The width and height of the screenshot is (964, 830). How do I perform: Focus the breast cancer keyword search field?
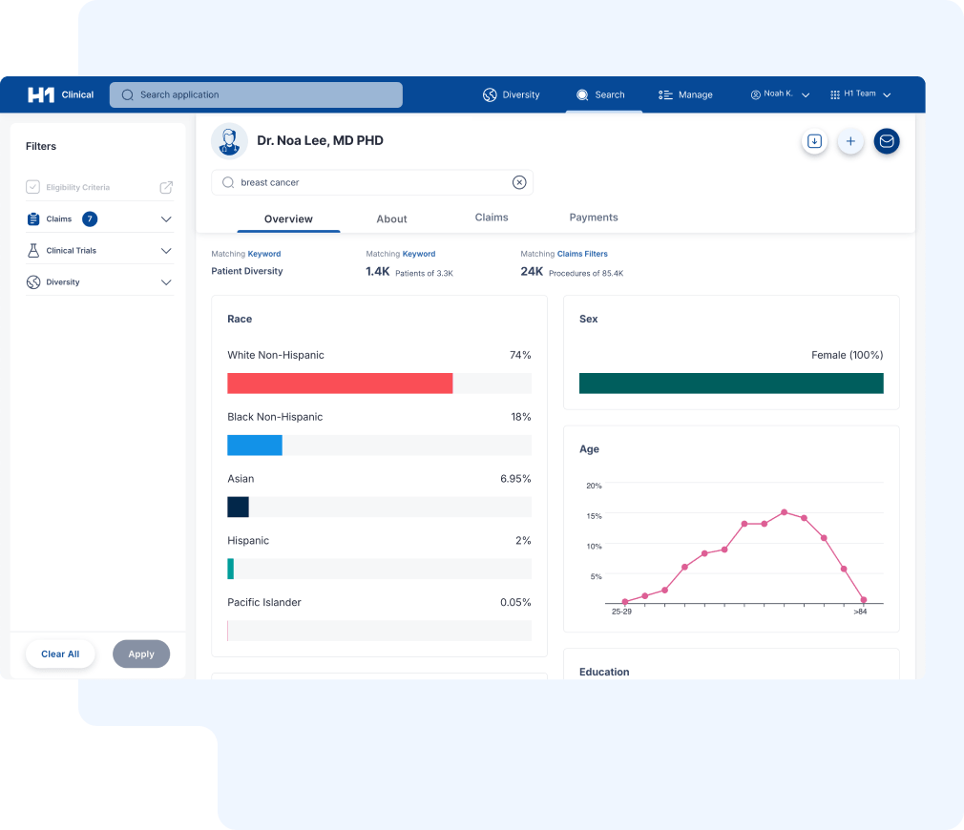pyautogui.click(x=372, y=182)
